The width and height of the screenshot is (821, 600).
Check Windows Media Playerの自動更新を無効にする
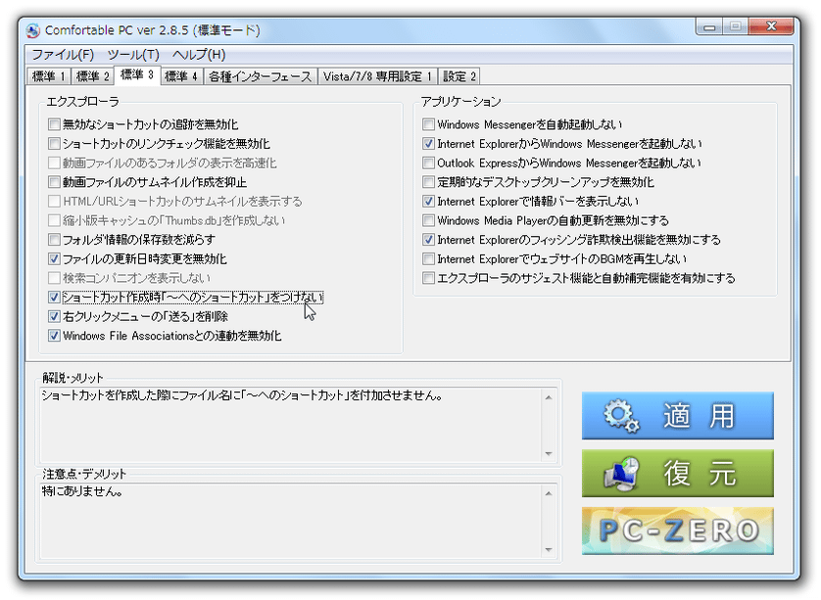click(x=428, y=220)
